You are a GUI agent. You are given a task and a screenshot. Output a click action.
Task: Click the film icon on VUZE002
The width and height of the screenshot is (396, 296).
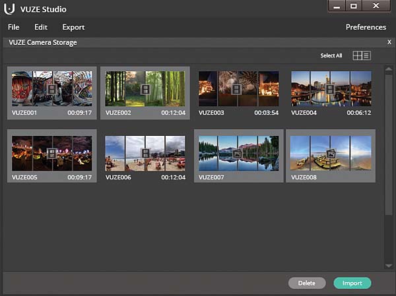pyautogui.click(x=145, y=89)
